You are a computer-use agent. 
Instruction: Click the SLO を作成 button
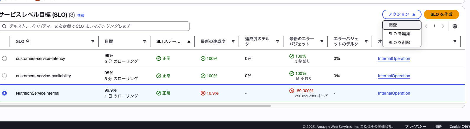(441, 14)
